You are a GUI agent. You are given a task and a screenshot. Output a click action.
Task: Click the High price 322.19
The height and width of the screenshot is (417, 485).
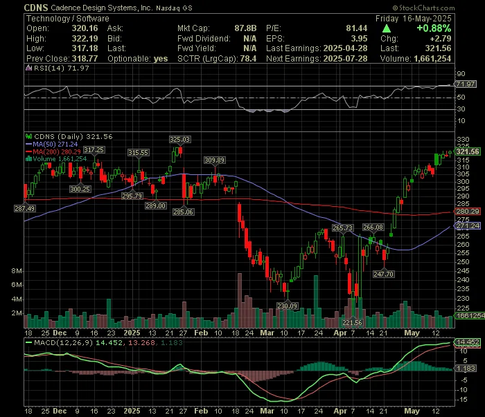point(85,39)
